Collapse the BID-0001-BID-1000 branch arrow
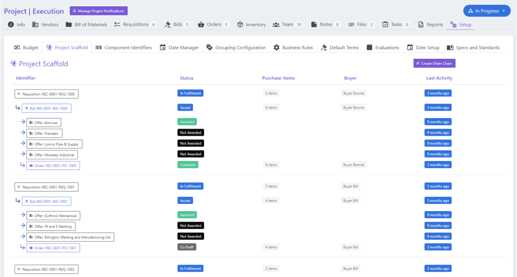Image resolution: width=517 pixels, height=277 pixels. point(18,107)
